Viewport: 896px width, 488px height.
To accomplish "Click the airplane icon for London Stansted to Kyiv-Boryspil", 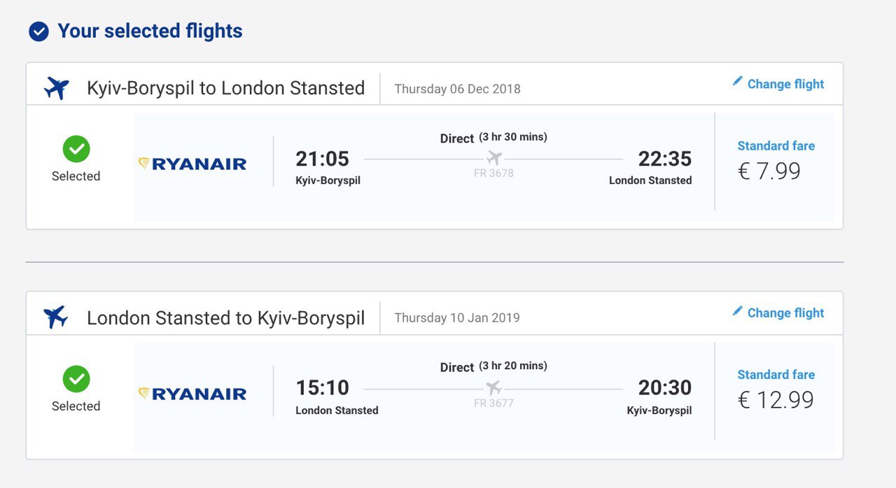I will pos(56,317).
